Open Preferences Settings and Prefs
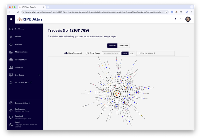 point(22,110)
